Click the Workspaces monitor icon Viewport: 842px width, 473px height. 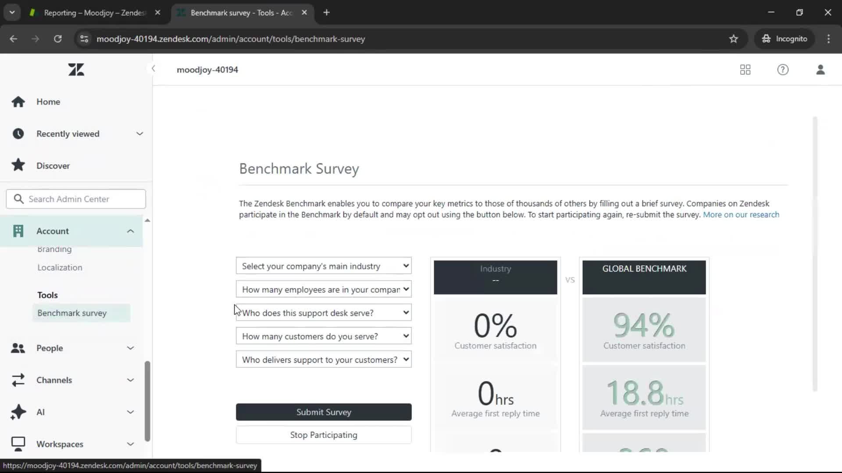(x=18, y=444)
